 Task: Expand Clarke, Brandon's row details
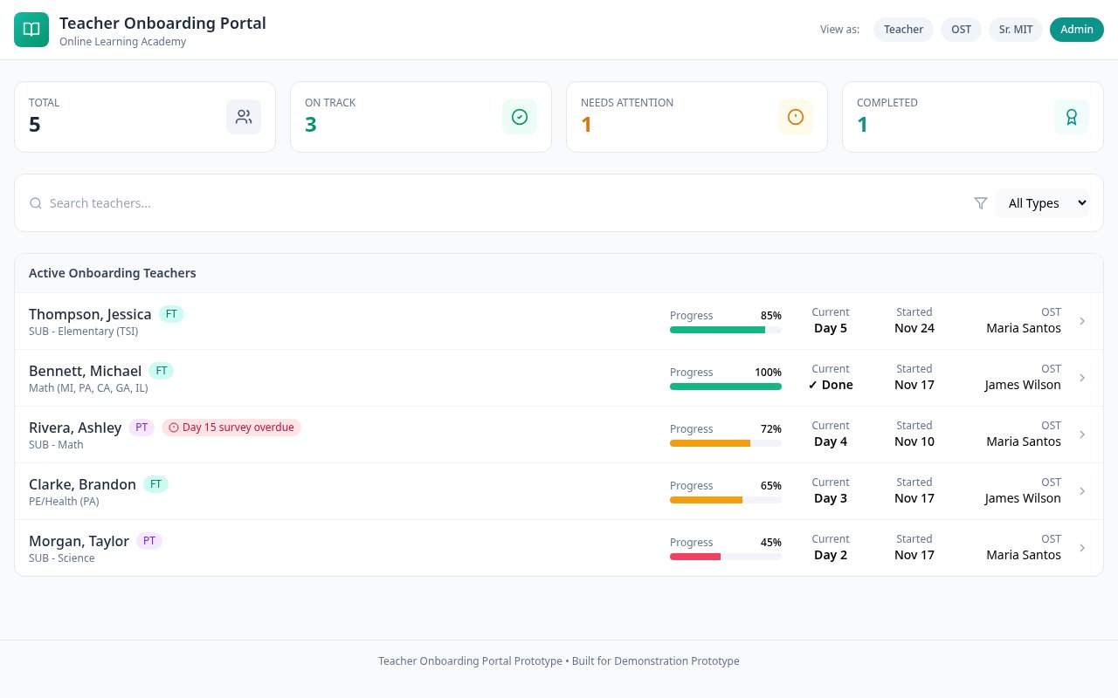point(1082,491)
